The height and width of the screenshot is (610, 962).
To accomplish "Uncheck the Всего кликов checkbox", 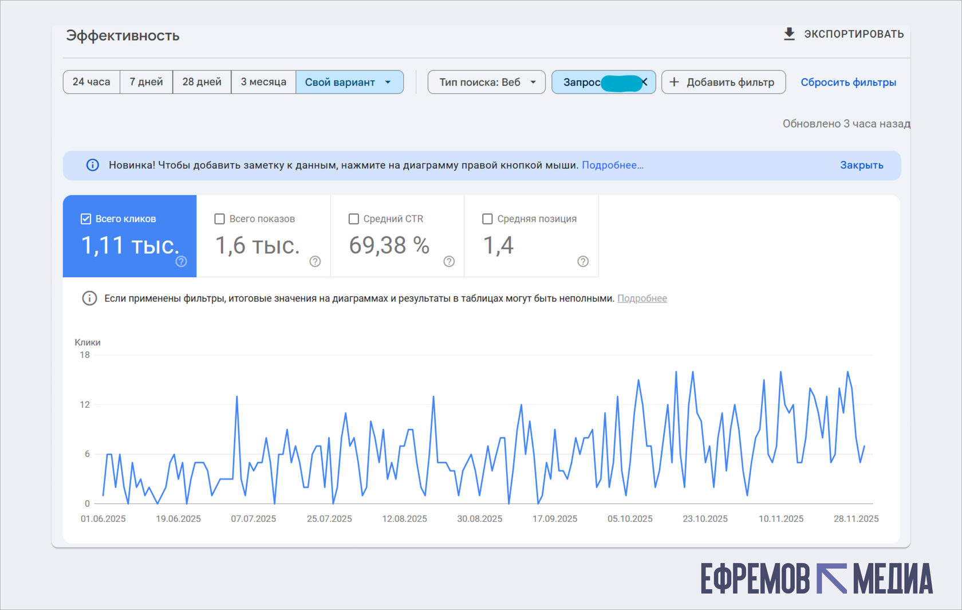I will [86, 219].
